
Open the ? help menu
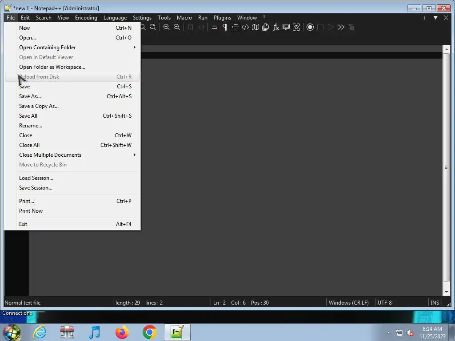264,18
